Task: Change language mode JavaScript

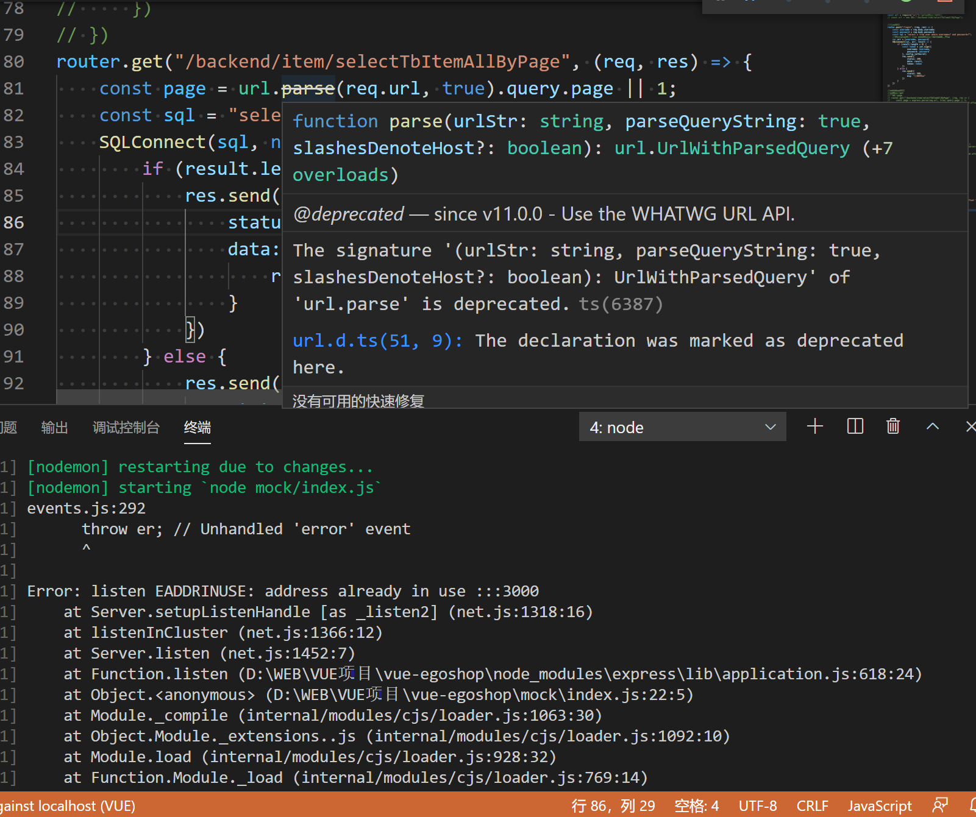Action: pos(880,806)
